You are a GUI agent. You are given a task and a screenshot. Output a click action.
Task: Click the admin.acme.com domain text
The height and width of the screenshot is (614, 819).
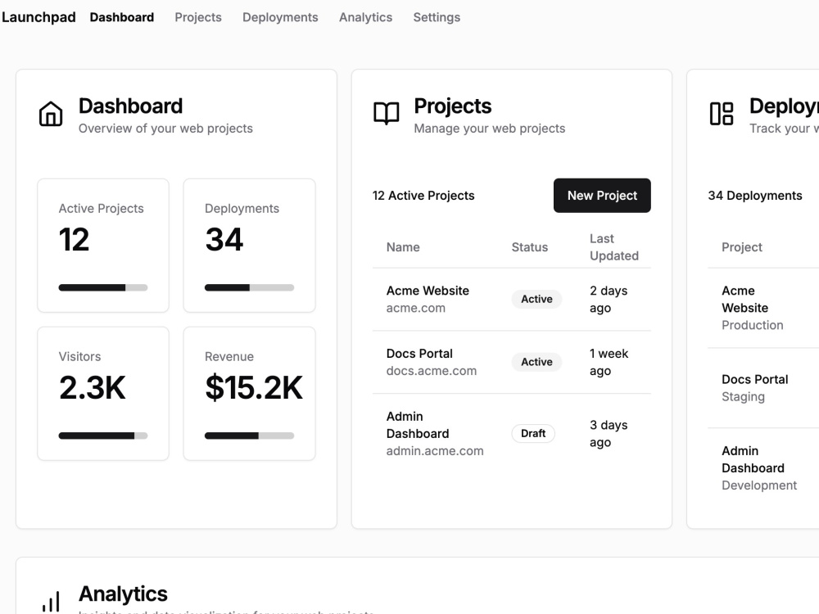435,450
